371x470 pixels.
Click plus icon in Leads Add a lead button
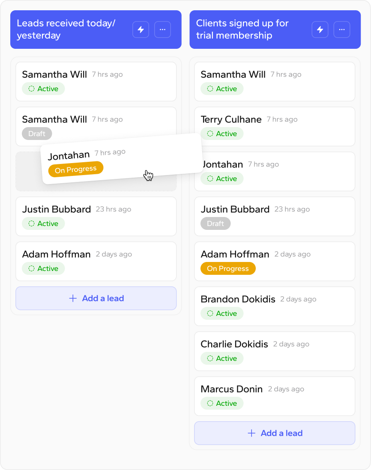pyautogui.click(x=73, y=298)
